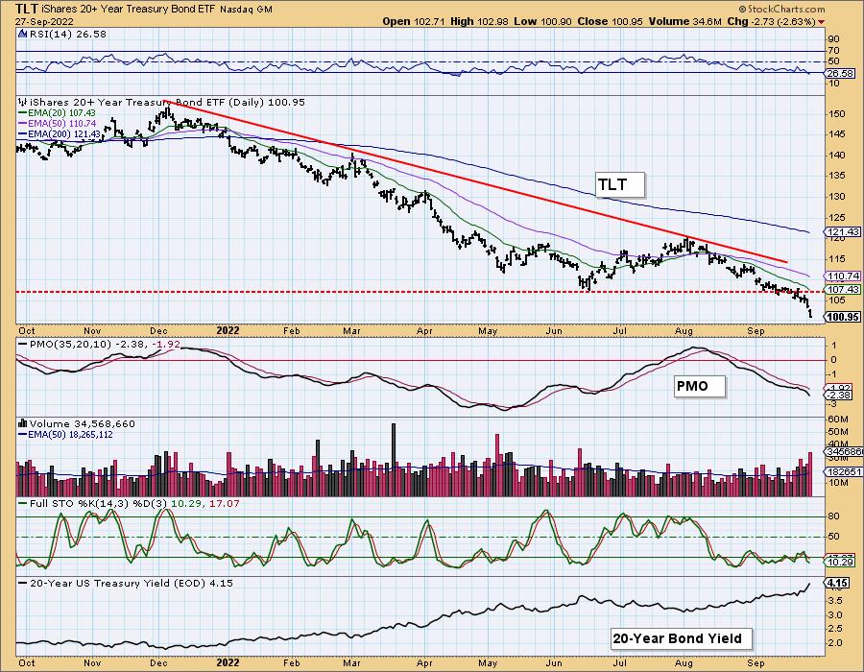The height and width of the screenshot is (672, 864).
Task: Click the Volume 34,568,660 label
Action: [83, 423]
